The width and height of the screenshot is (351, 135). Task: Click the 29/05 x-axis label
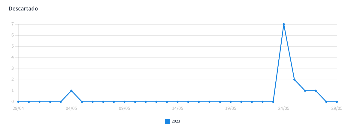coord(337,108)
